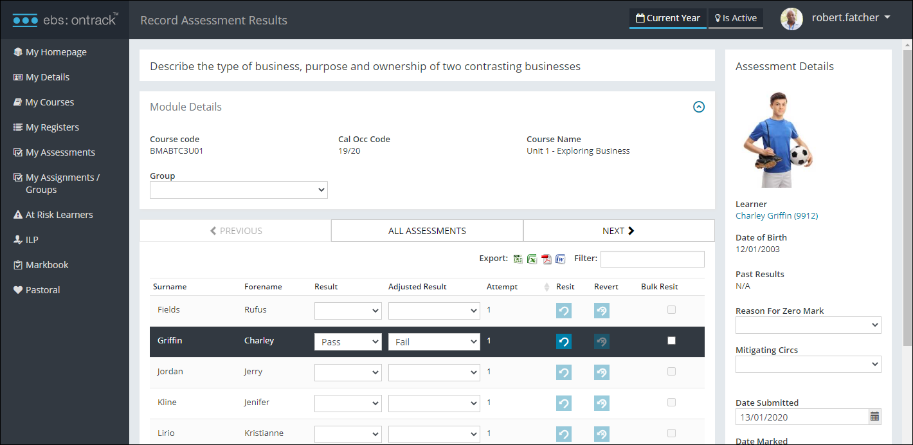Open the Group dropdown
Viewport: 913px width, 445px height.
(239, 190)
